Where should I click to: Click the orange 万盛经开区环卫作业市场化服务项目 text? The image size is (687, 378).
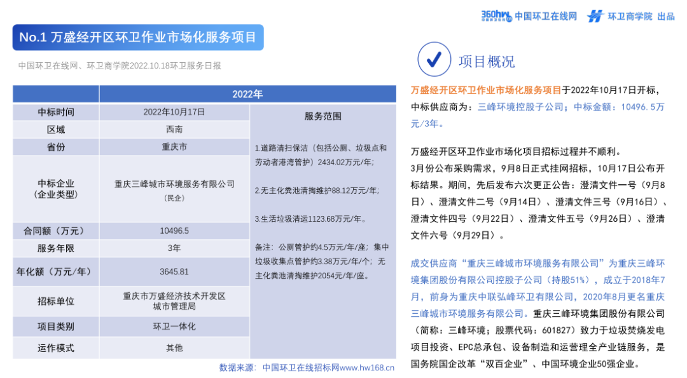tap(486, 90)
